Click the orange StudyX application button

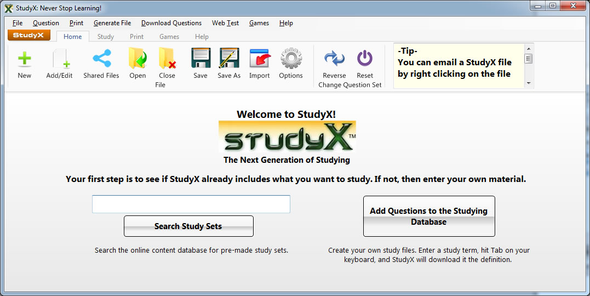(28, 36)
